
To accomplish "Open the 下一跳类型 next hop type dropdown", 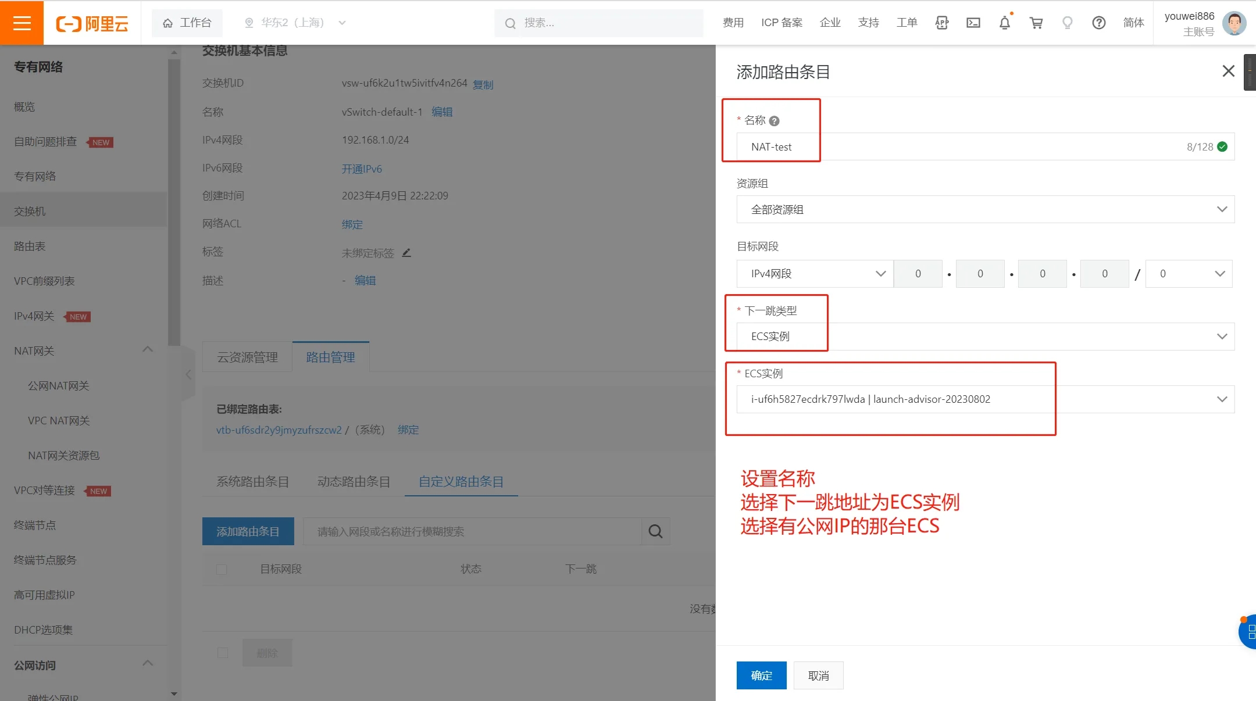I will 985,337.
